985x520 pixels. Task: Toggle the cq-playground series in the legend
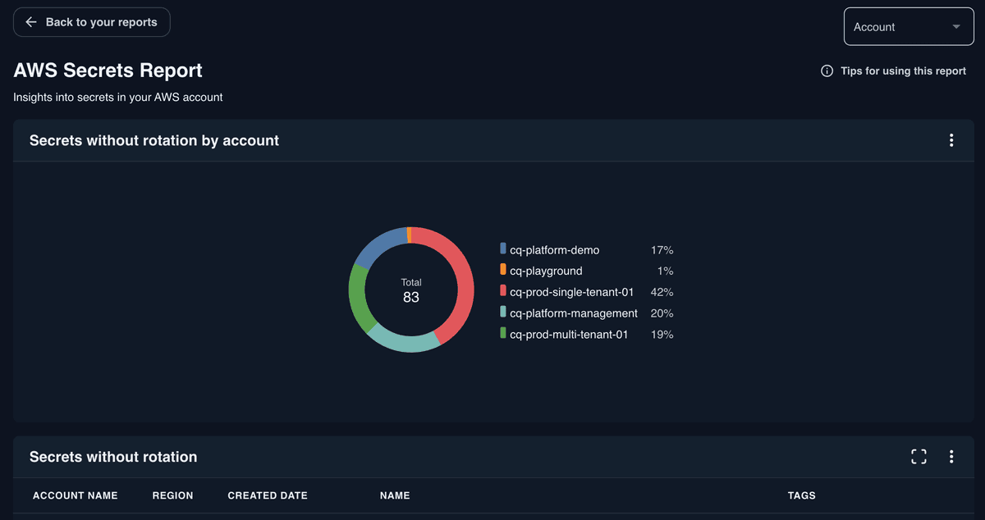(x=546, y=271)
